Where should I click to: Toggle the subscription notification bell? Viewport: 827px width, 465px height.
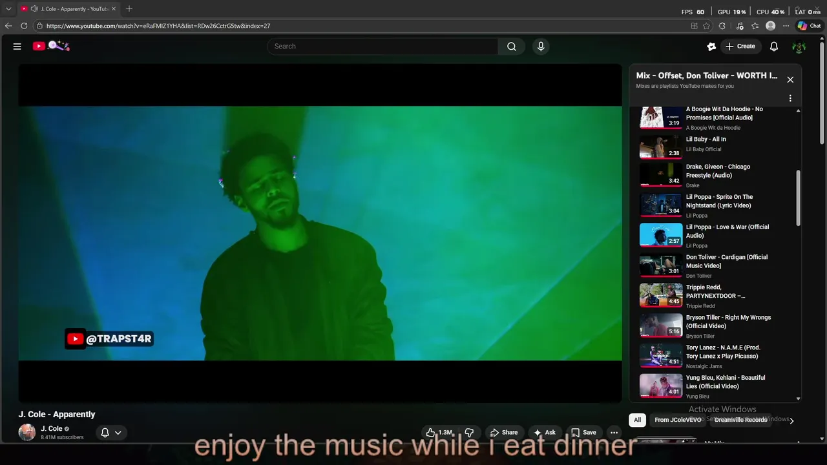click(x=105, y=433)
